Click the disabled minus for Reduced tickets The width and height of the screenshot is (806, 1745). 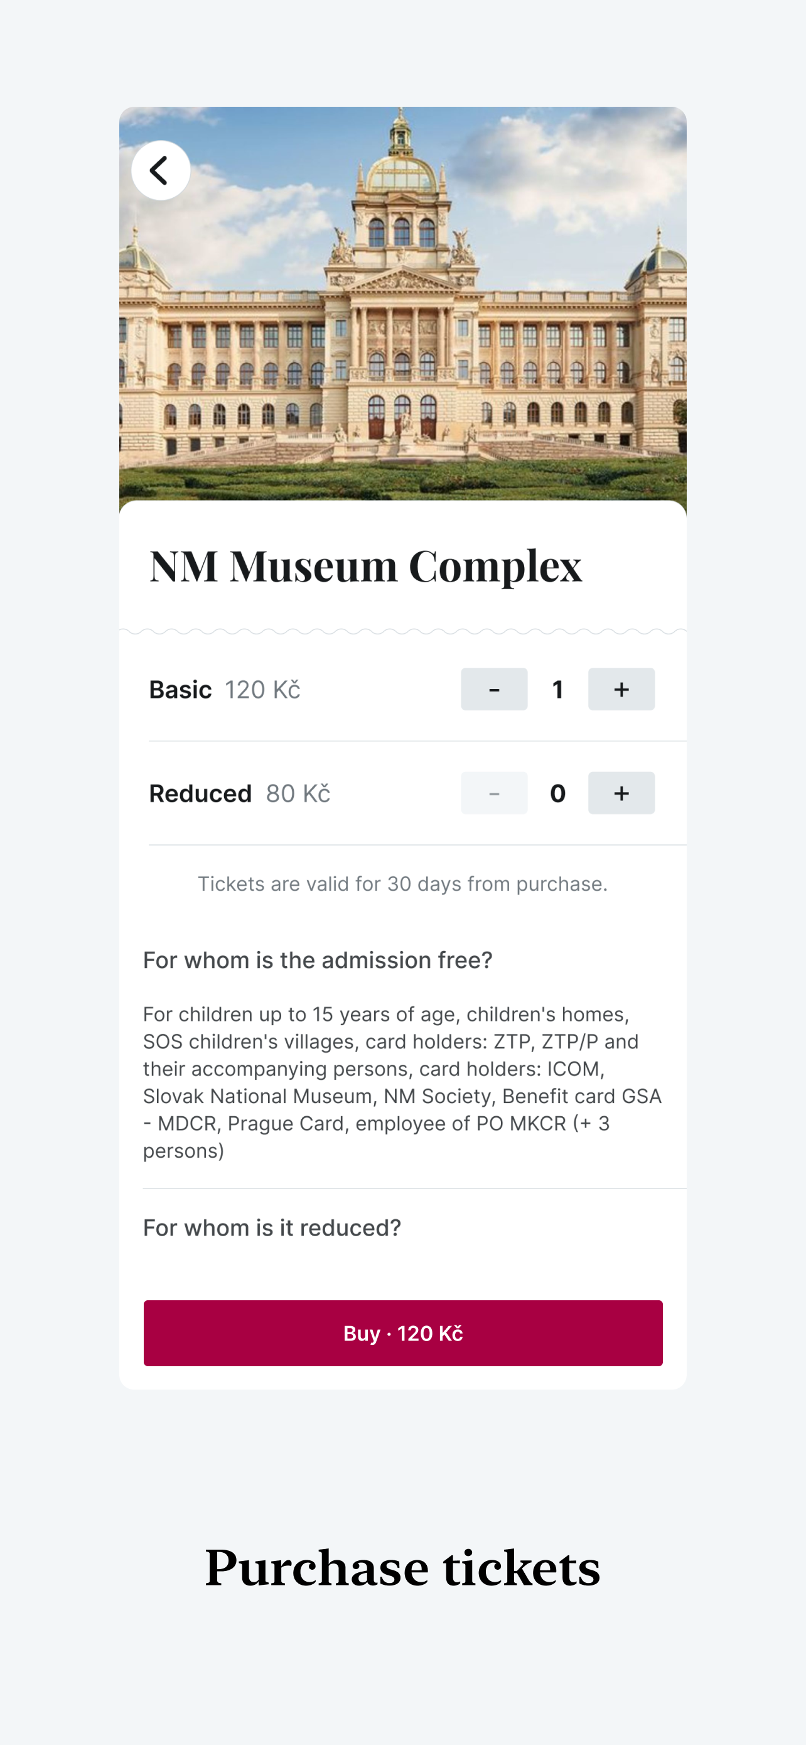click(x=494, y=793)
